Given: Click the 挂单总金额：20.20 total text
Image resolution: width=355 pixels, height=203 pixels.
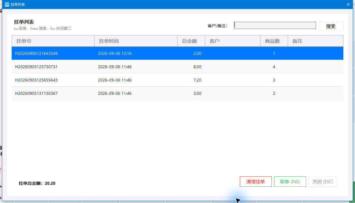Looking at the screenshot, I should (x=37, y=183).
